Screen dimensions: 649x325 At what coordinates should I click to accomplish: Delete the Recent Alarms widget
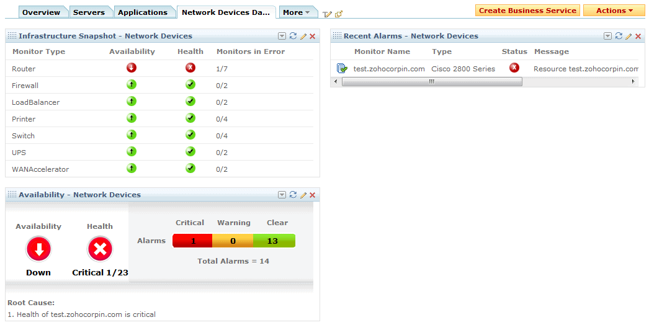638,37
